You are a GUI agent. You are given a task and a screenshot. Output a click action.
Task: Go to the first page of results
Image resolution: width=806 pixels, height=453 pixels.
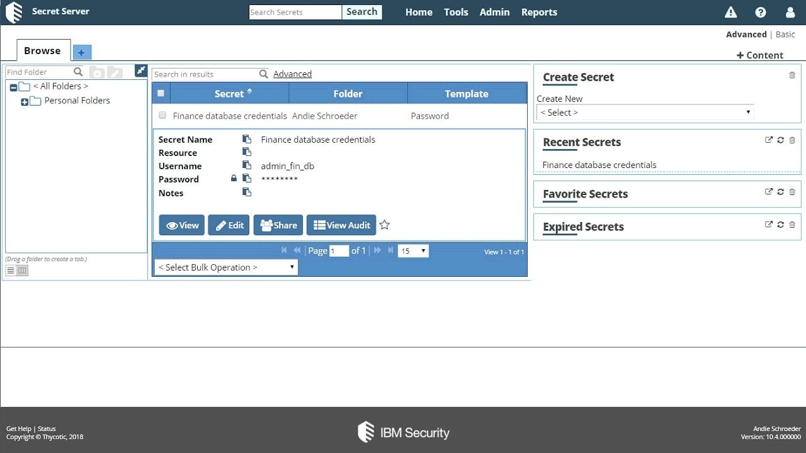284,250
